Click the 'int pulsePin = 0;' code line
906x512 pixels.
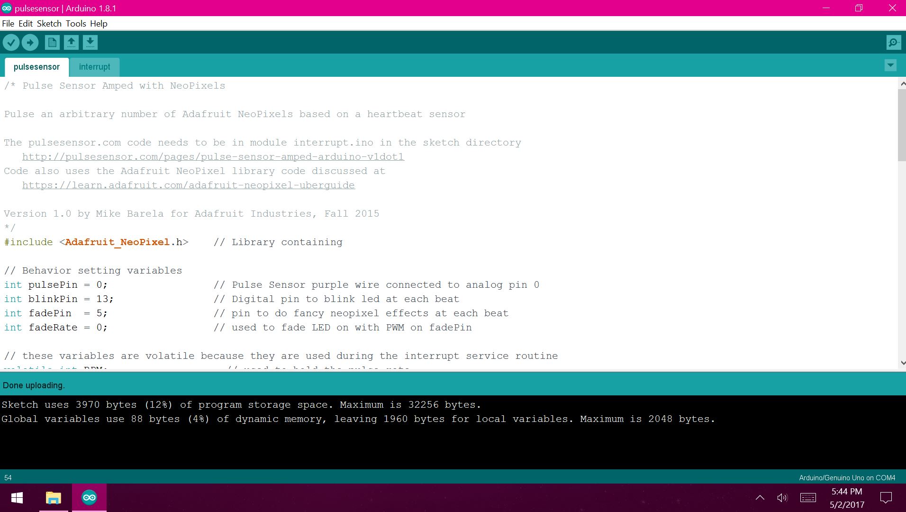click(x=56, y=285)
